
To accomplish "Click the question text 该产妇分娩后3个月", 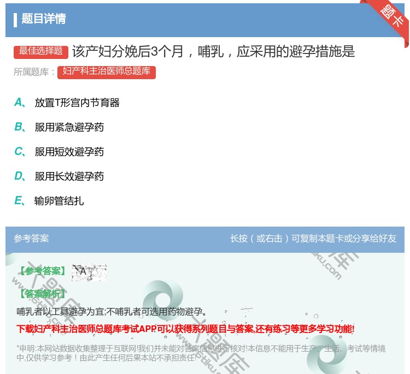I will 213,51.
